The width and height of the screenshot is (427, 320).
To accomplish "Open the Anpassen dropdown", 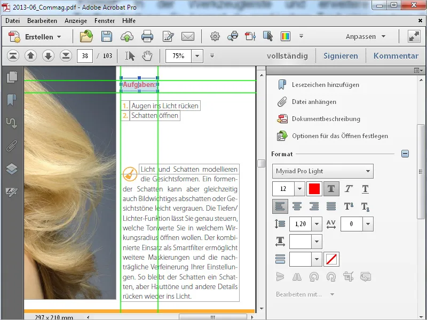I will click(366, 36).
